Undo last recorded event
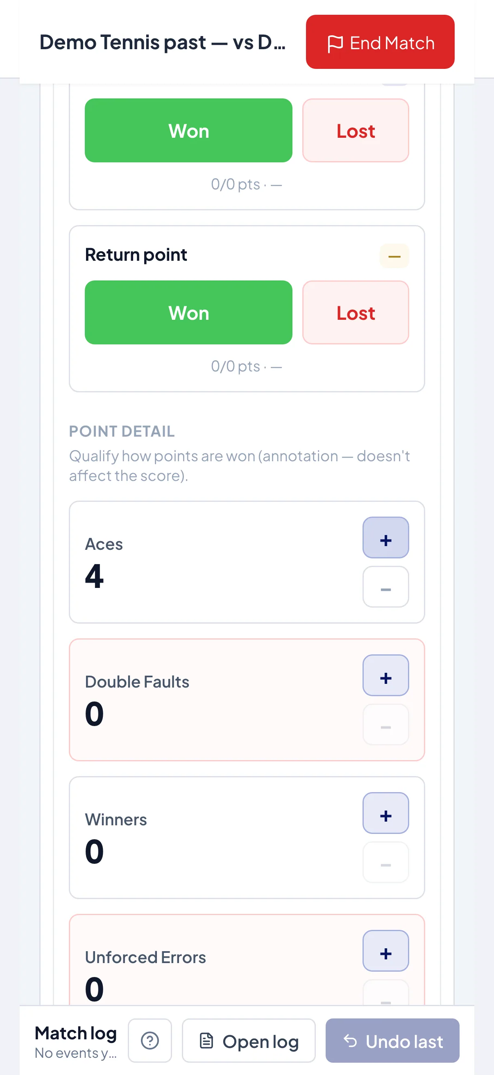The width and height of the screenshot is (494, 1075). (x=392, y=1041)
